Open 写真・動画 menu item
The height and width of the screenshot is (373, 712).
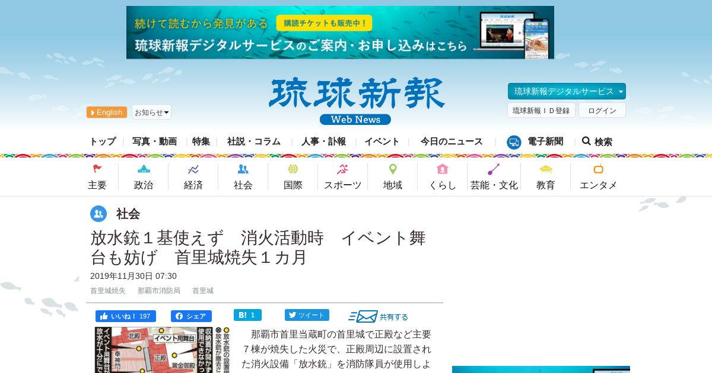click(154, 142)
